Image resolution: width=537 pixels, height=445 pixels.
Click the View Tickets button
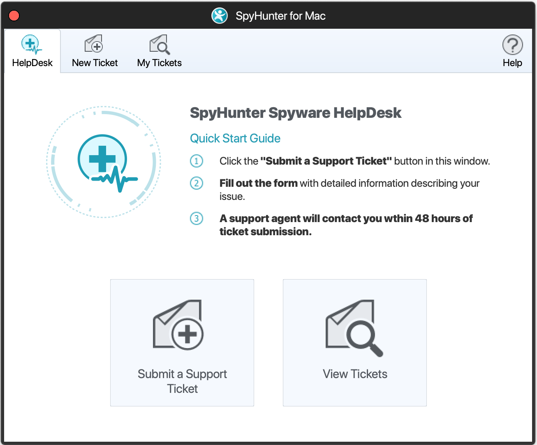[x=355, y=343]
